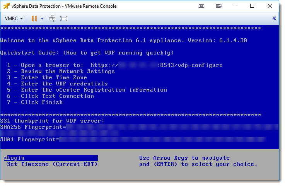Click 'SSL thumbprint for VDP server' line
The height and width of the screenshot is (186, 285).
pos(52,121)
